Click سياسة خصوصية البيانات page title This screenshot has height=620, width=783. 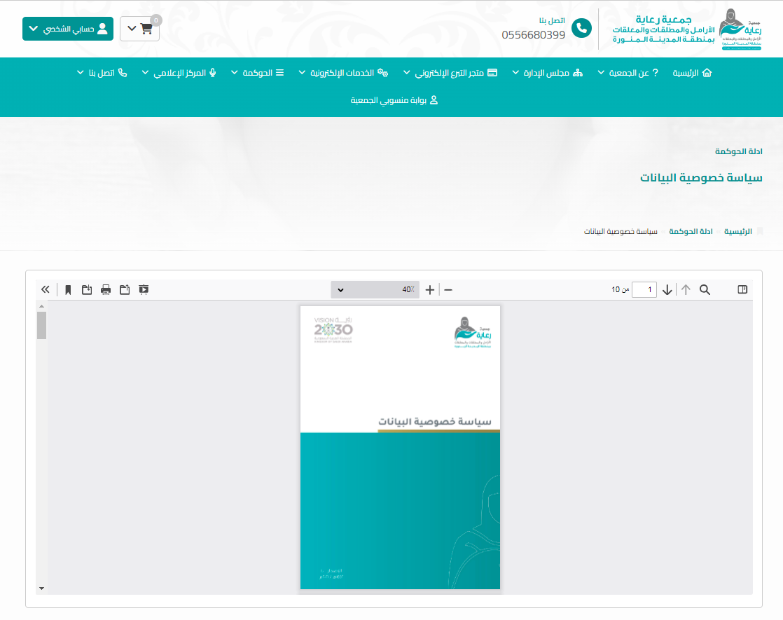pos(701,178)
